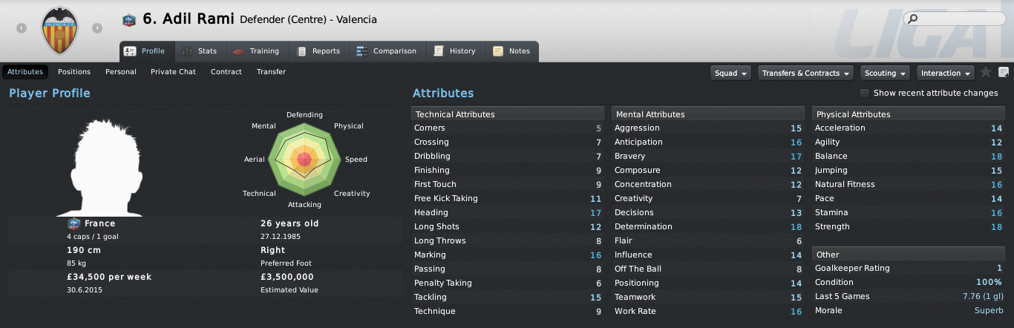Go to next player using right arrow
Viewport: 1014px width, 328px height.
pos(97,28)
